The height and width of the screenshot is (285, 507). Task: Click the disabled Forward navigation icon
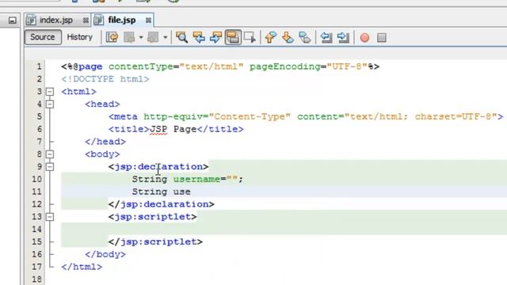point(153,37)
